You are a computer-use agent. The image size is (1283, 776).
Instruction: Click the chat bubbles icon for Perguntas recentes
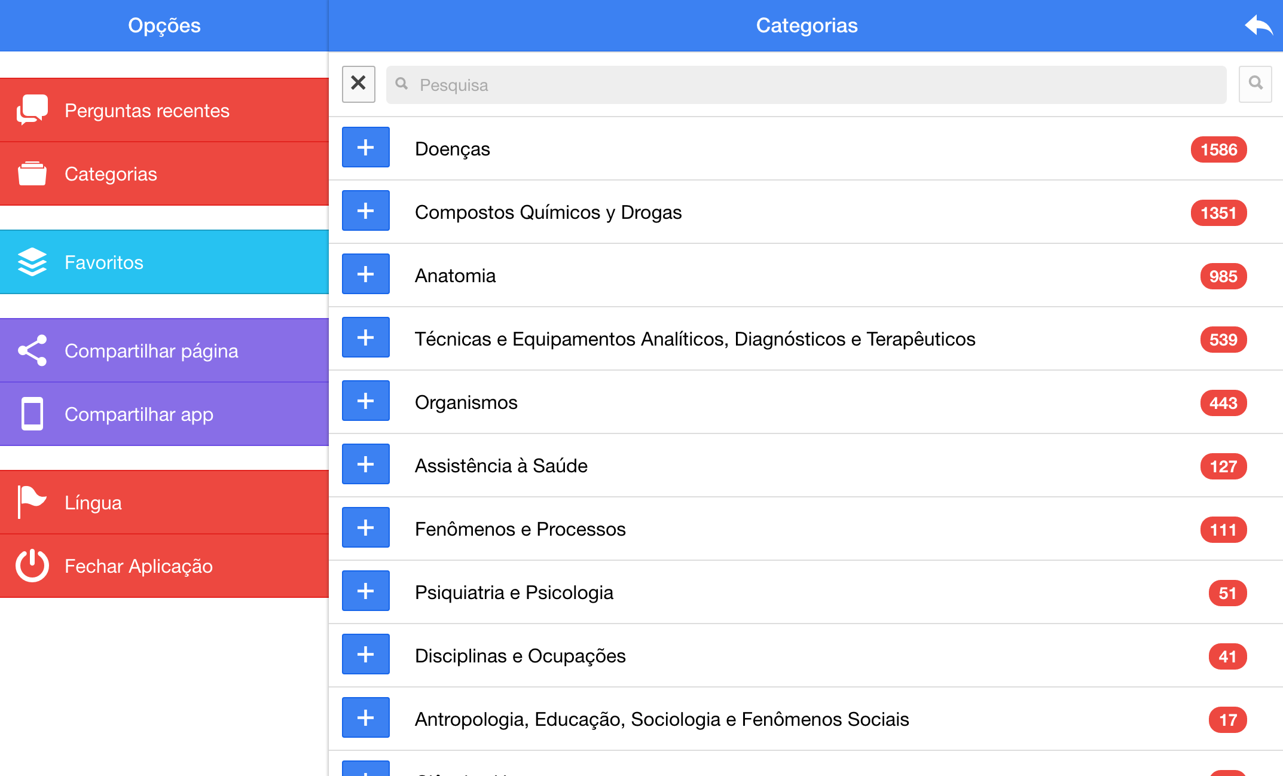pos(32,110)
